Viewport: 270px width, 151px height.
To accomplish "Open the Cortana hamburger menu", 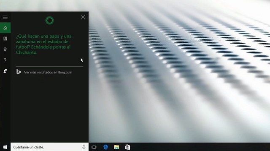I will (5, 17).
